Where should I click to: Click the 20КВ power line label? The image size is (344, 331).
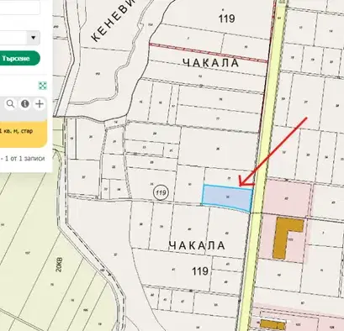tap(59, 265)
